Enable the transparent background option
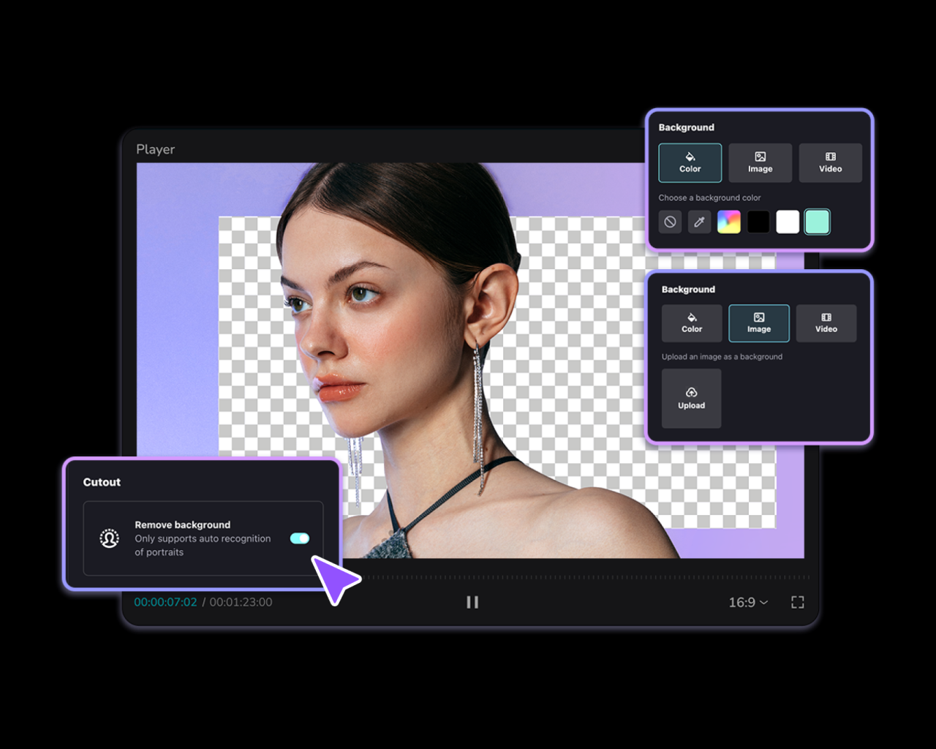Image resolution: width=936 pixels, height=749 pixels. 670,222
